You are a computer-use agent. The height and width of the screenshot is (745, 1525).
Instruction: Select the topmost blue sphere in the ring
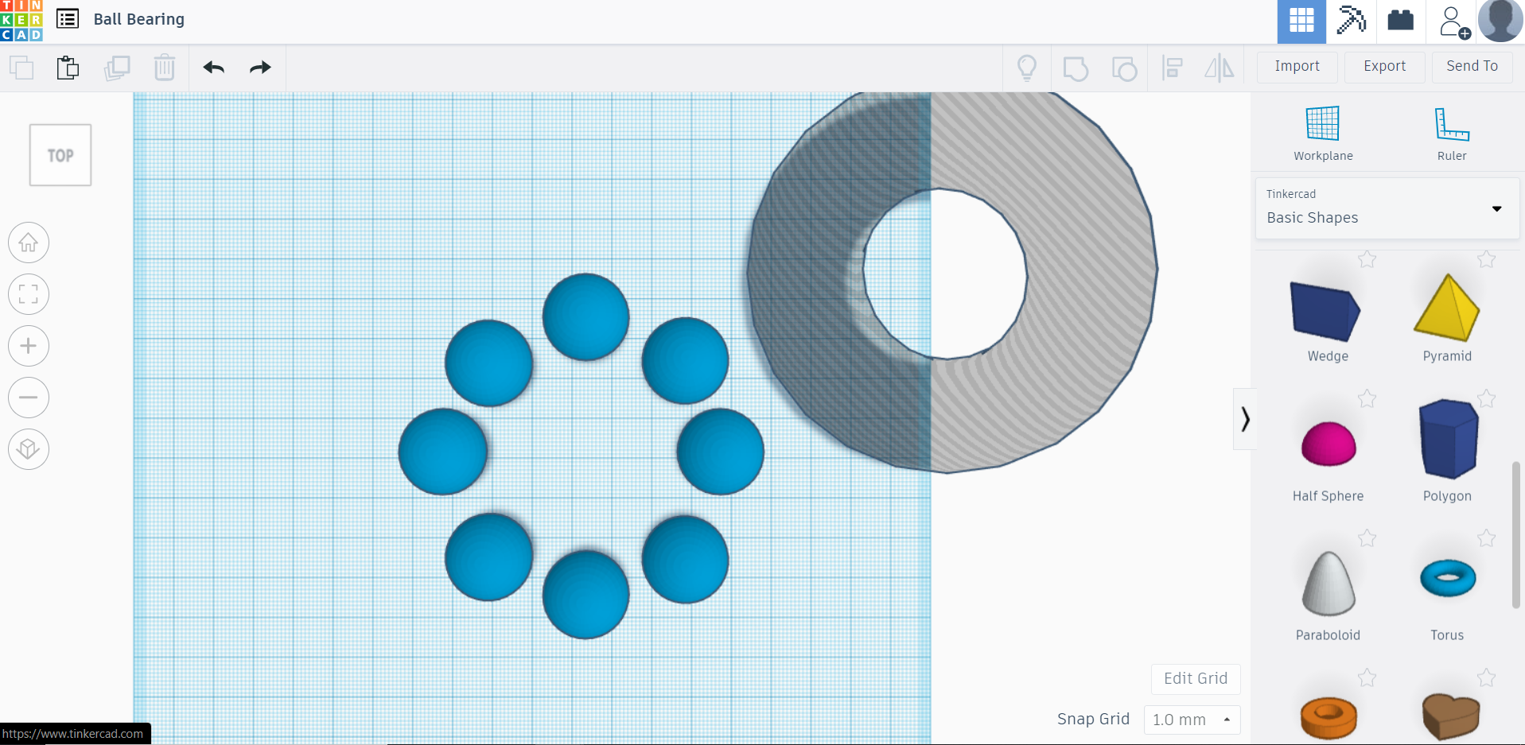[585, 317]
